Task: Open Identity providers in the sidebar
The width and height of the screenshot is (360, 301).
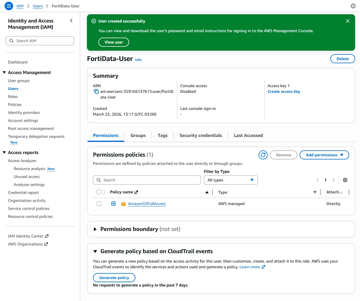Action: coord(24,112)
